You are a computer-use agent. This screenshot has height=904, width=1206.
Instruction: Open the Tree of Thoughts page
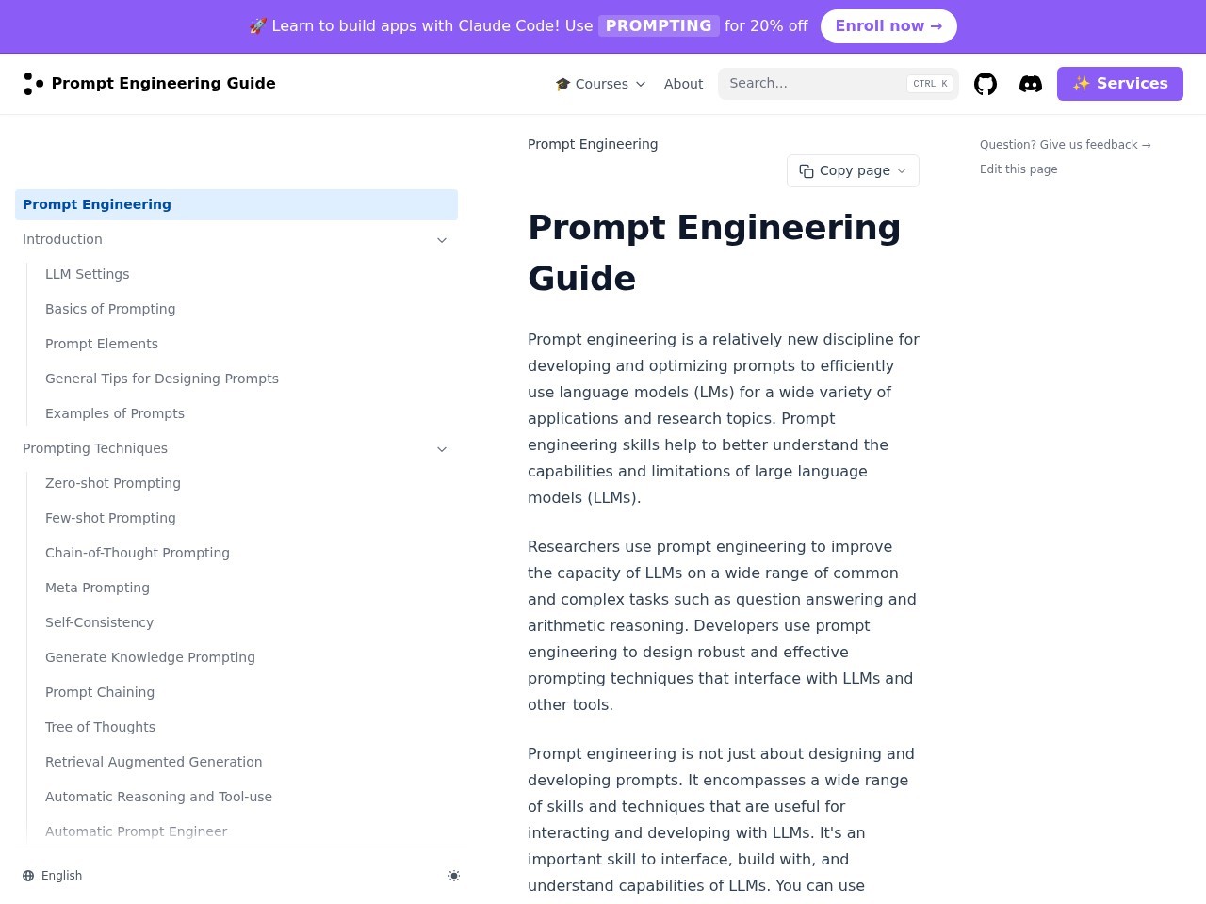tap(100, 727)
